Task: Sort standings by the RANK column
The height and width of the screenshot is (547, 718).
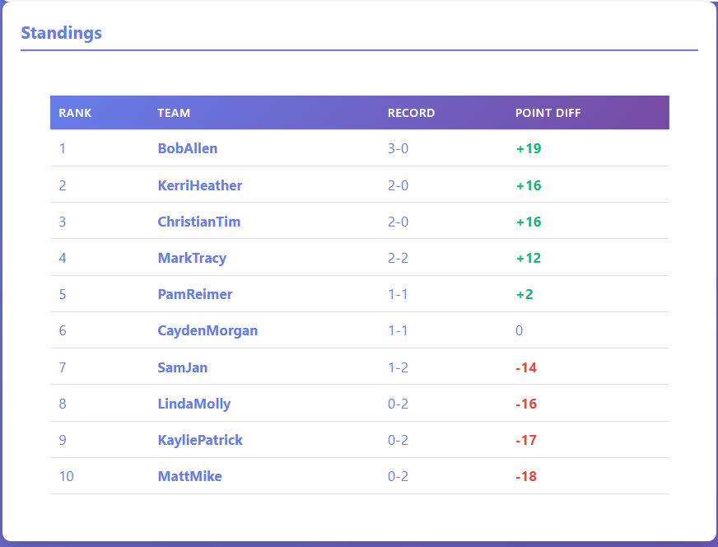Action: click(x=75, y=113)
